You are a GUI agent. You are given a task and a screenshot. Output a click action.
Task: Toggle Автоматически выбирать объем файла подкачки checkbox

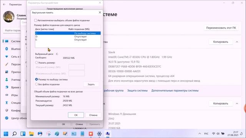click(x=36, y=20)
